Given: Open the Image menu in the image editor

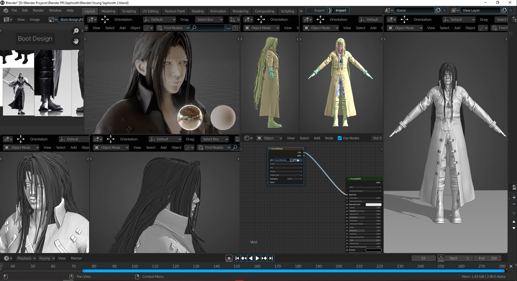Looking at the screenshot, I should (35, 19).
